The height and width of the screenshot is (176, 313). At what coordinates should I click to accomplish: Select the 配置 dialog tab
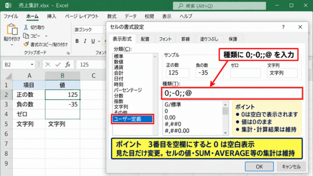(x=145, y=39)
